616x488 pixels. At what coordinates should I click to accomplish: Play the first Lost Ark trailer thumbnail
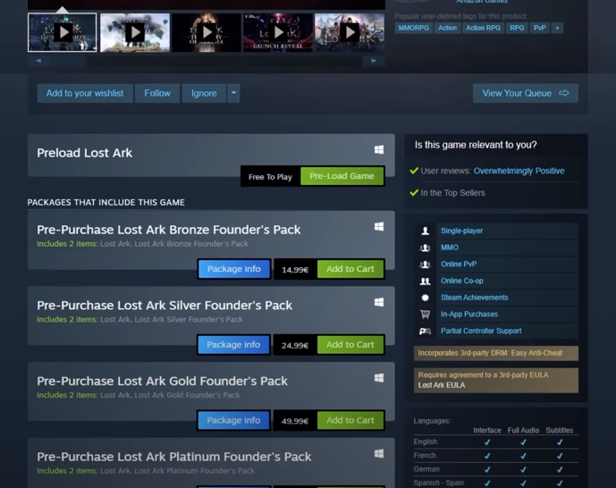click(x=62, y=32)
